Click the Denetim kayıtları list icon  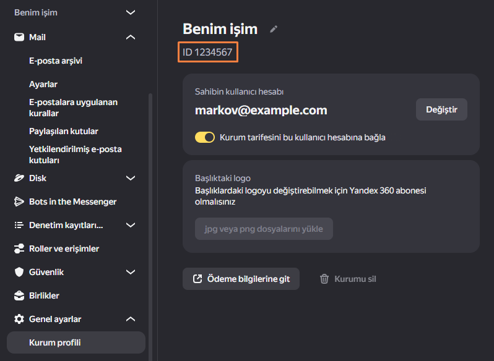pos(19,225)
